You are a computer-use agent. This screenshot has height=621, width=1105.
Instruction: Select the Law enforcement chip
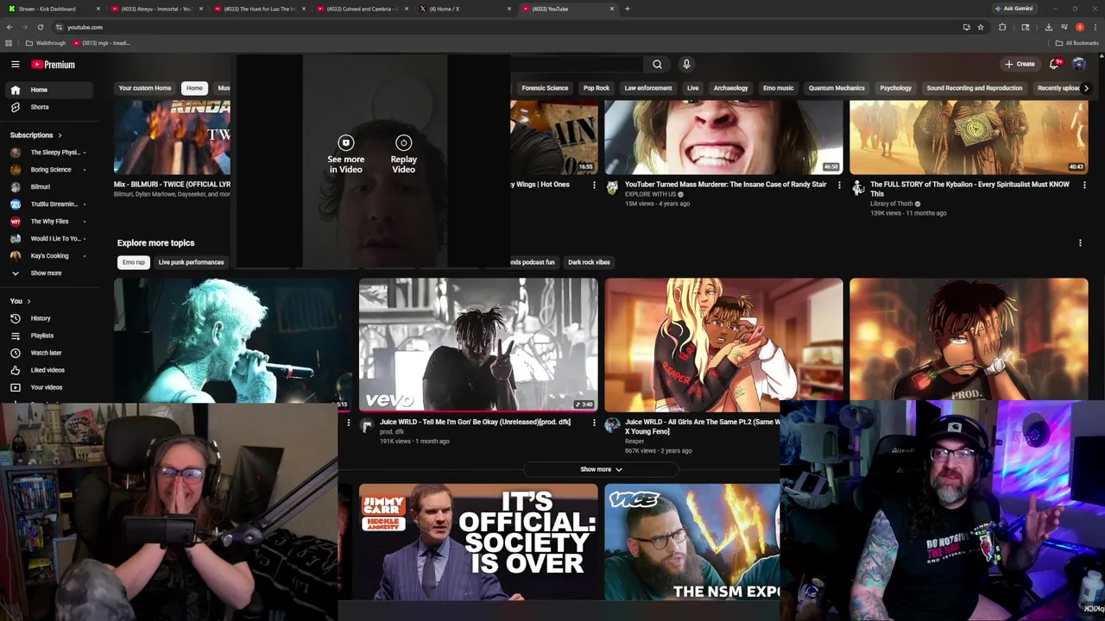pos(648,88)
